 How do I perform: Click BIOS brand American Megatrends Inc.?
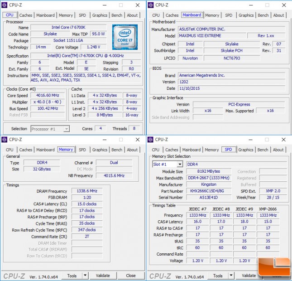pyautogui.click(x=231, y=75)
